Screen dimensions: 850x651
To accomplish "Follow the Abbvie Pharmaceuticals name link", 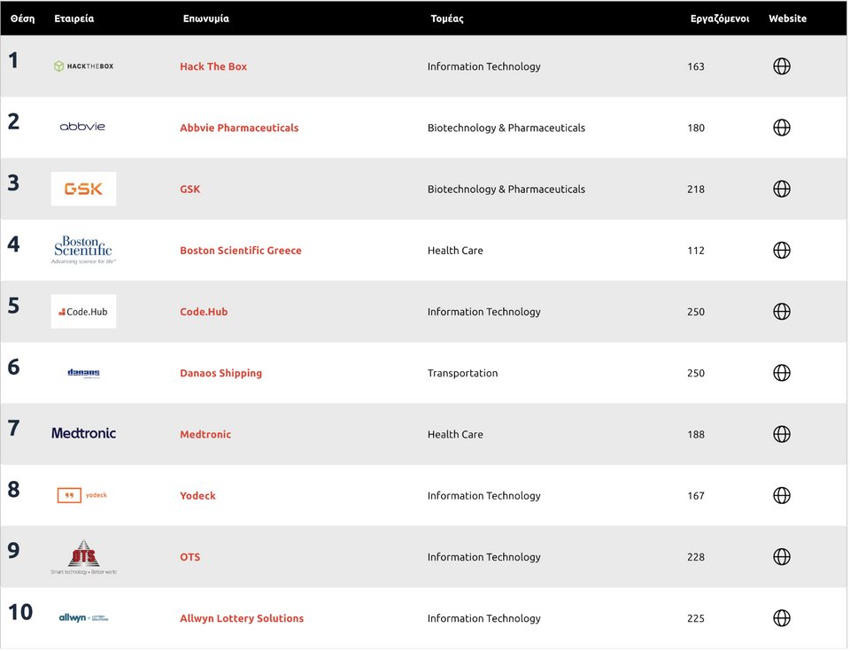I will click(x=239, y=128).
